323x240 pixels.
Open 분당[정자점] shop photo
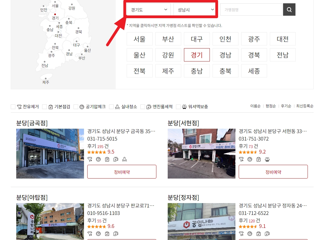(x=202, y=222)
